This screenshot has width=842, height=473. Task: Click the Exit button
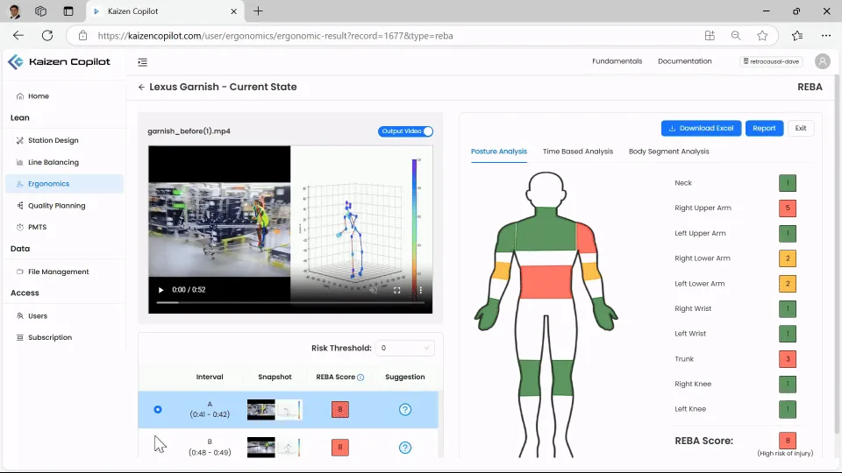(x=801, y=128)
